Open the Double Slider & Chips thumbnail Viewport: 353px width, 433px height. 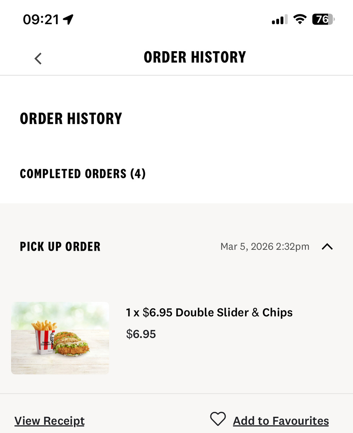click(60, 338)
